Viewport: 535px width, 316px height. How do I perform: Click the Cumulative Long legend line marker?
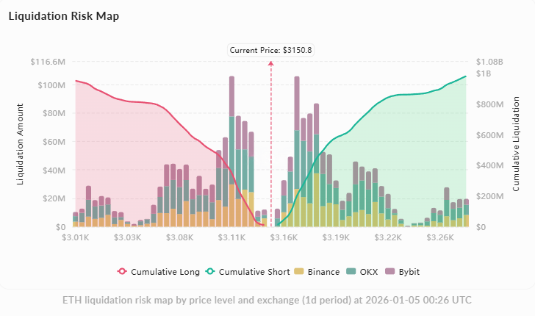[122, 272]
